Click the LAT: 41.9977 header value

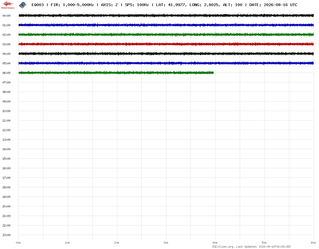tap(171, 5)
